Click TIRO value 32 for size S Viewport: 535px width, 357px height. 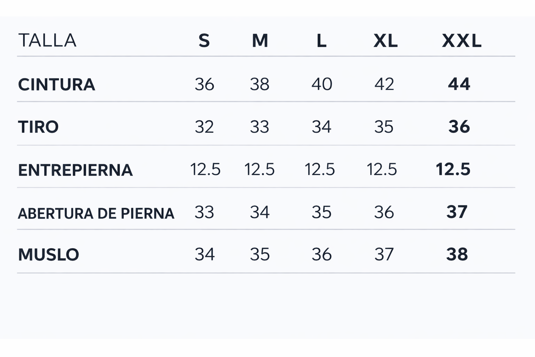tap(204, 127)
